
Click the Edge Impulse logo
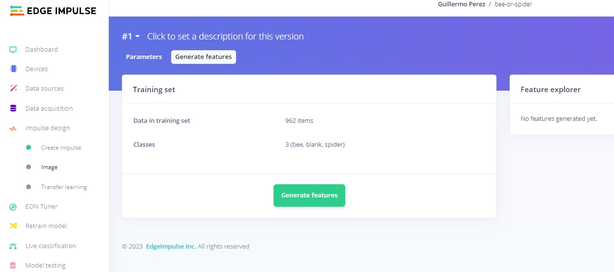click(x=53, y=11)
